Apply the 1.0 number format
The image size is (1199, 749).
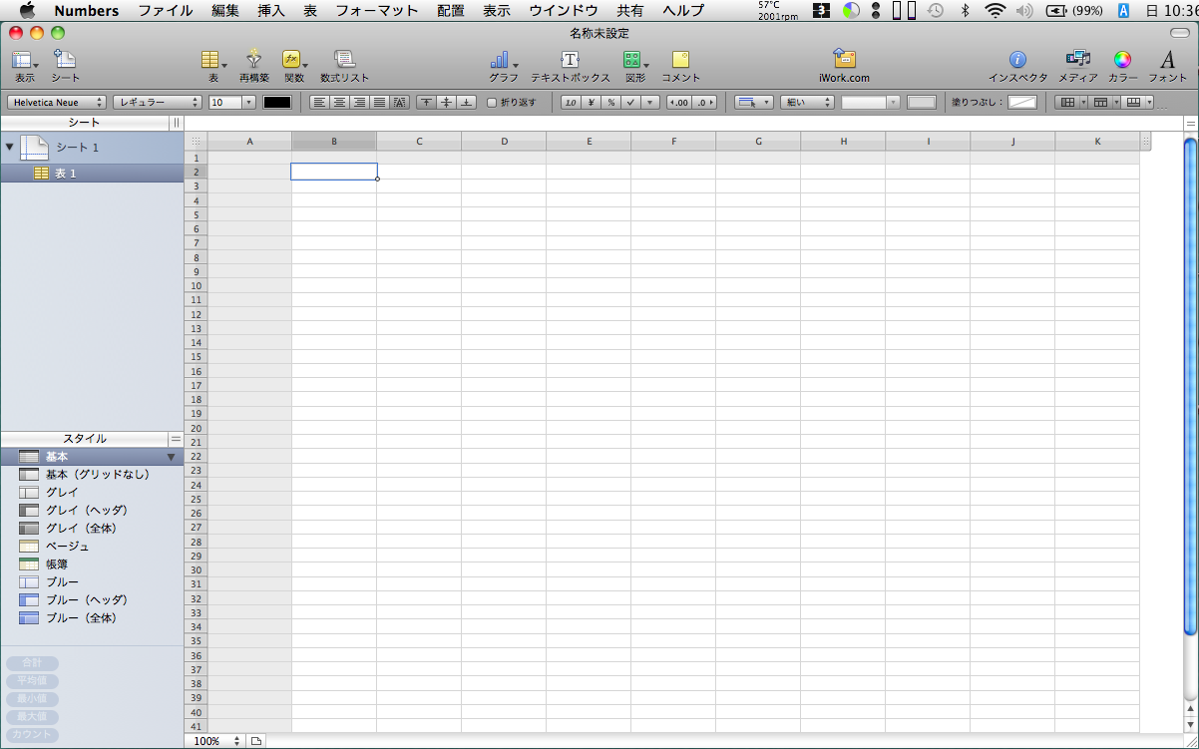[571, 102]
